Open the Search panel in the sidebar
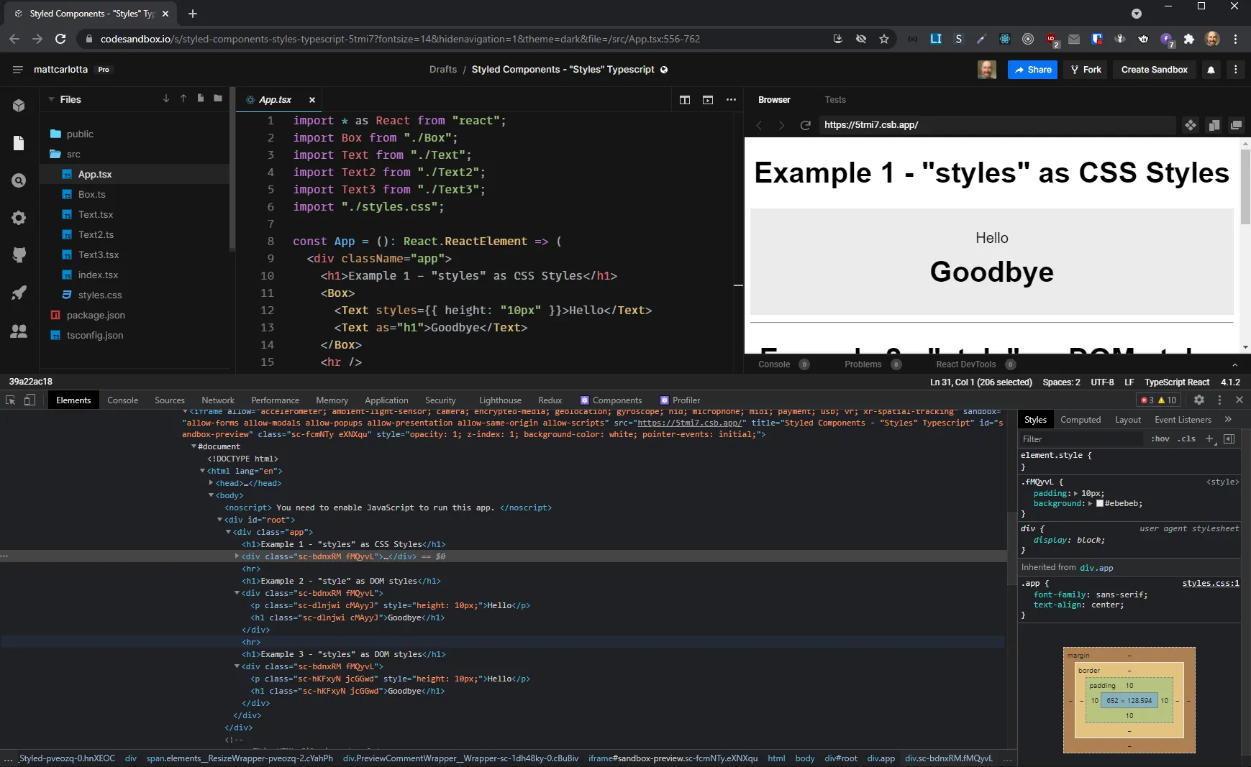Screen dimensions: 1251x767 tap(19, 180)
